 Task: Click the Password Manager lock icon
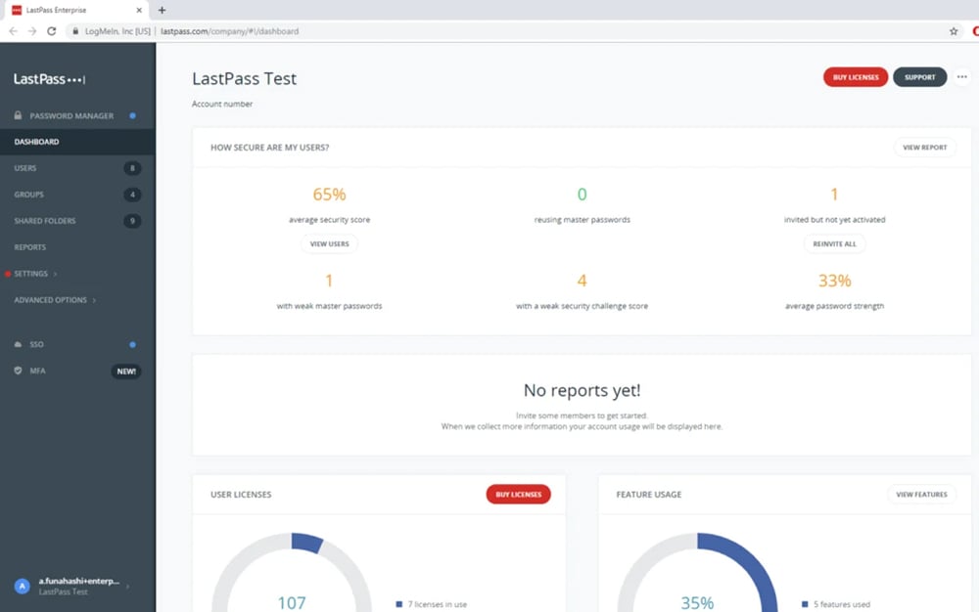pos(19,115)
